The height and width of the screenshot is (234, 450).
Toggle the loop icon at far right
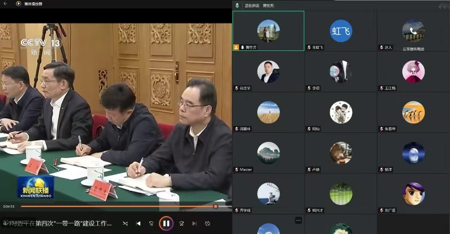[207, 223]
